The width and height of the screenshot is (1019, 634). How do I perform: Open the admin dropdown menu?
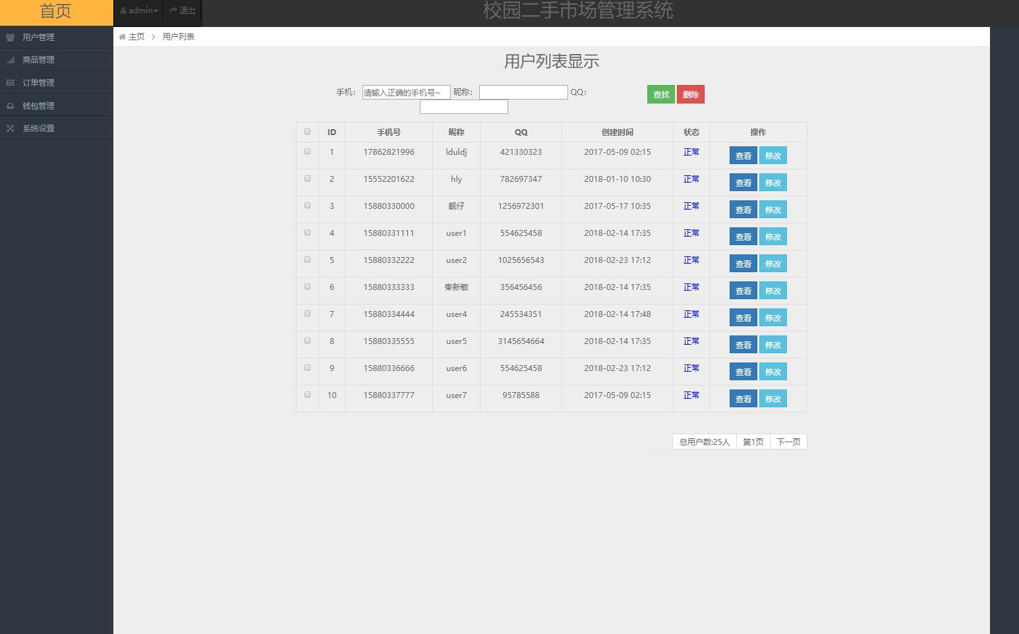[x=140, y=11]
